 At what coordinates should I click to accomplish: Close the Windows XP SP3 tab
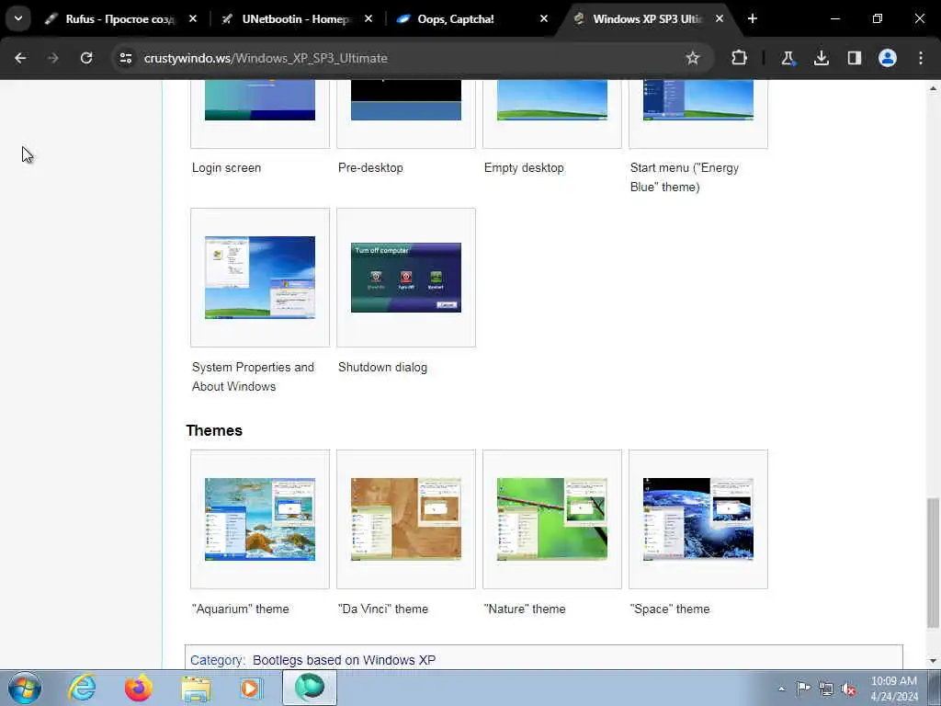point(720,19)
